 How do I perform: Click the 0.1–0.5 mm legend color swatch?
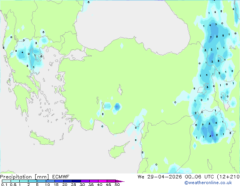pos(6,181)
